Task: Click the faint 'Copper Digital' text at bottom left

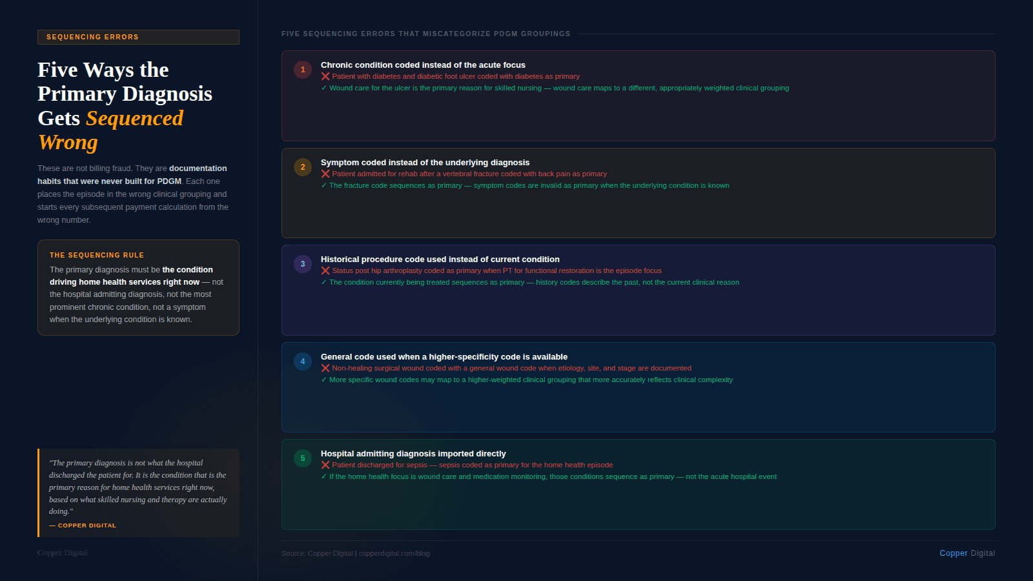Action: coord(63,553)
